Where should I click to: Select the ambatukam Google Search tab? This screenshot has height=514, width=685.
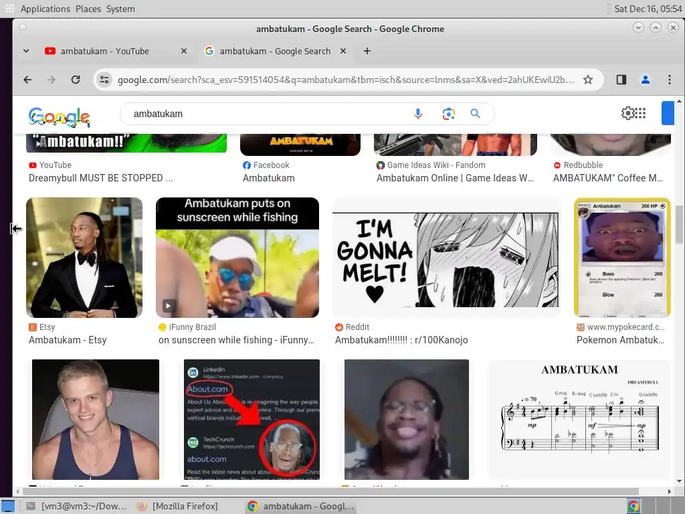click(275, 51)
